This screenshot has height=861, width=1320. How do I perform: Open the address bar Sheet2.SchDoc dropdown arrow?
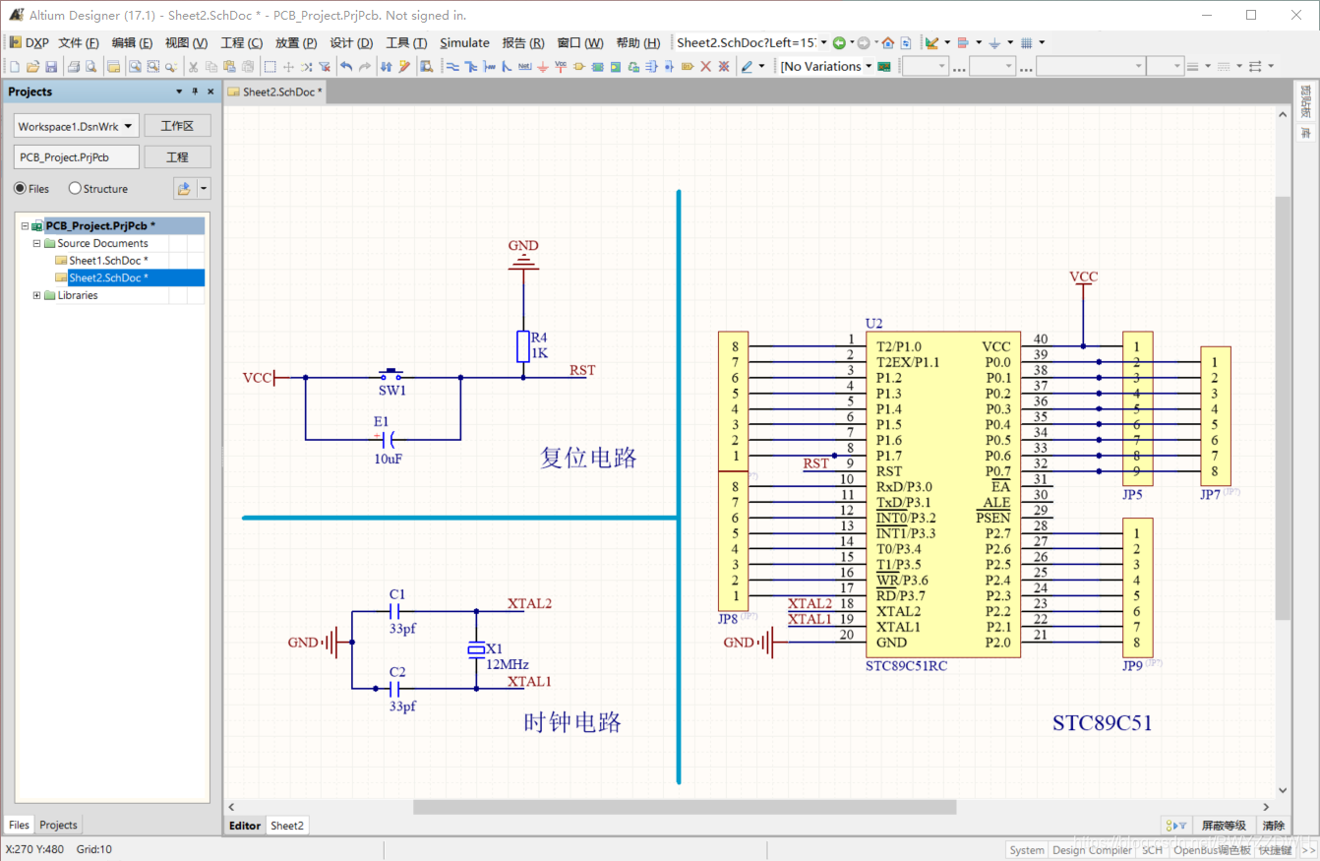point(823,42)
